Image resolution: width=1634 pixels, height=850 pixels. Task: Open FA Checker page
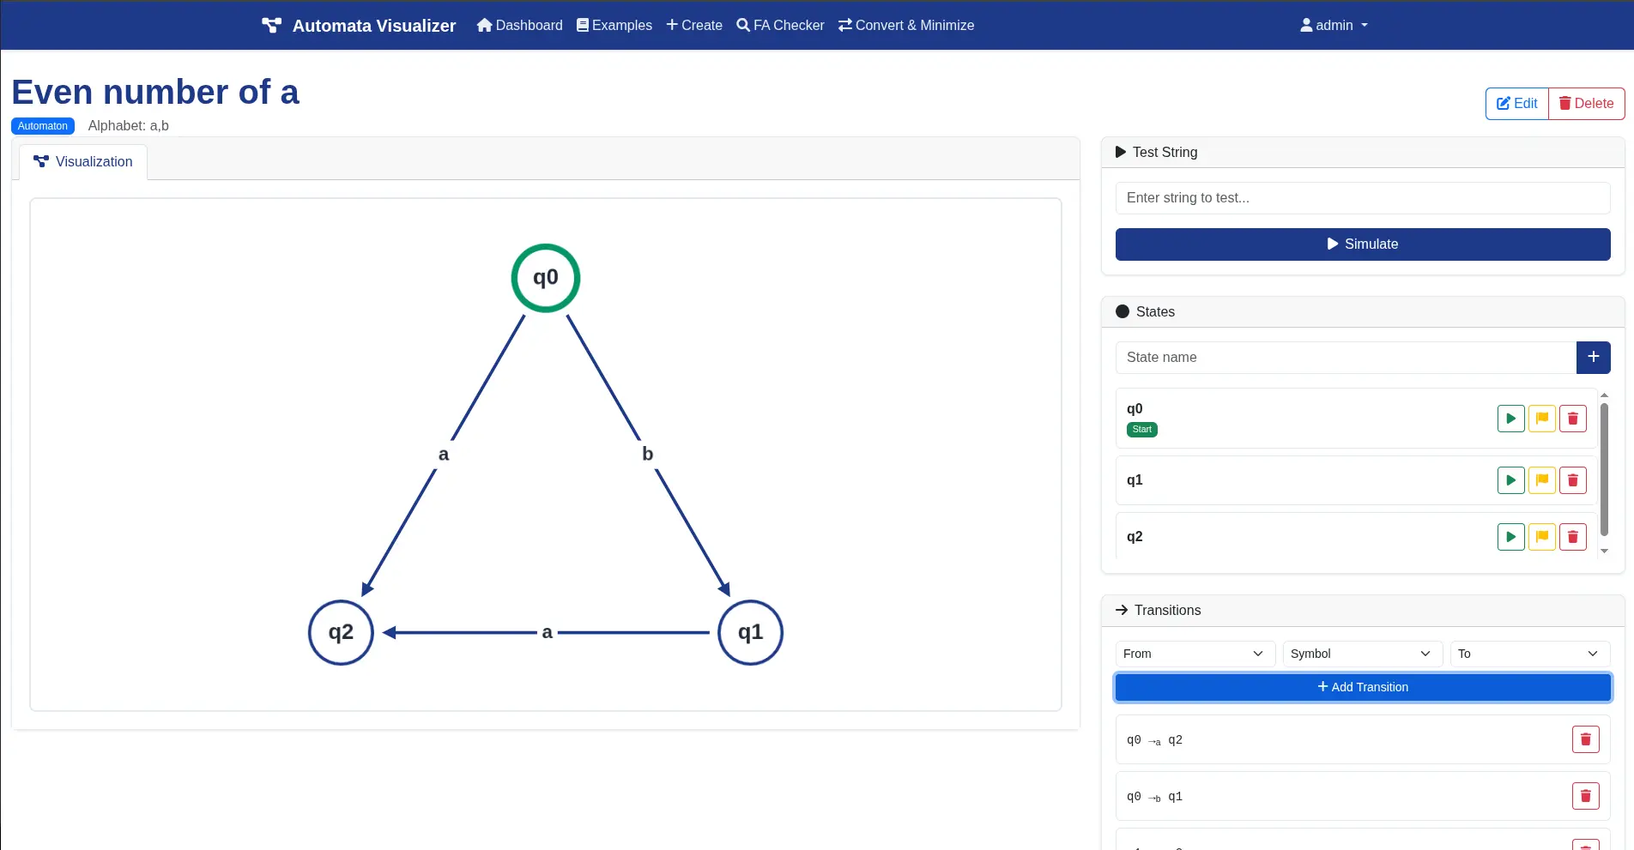[x=781, y=26]
